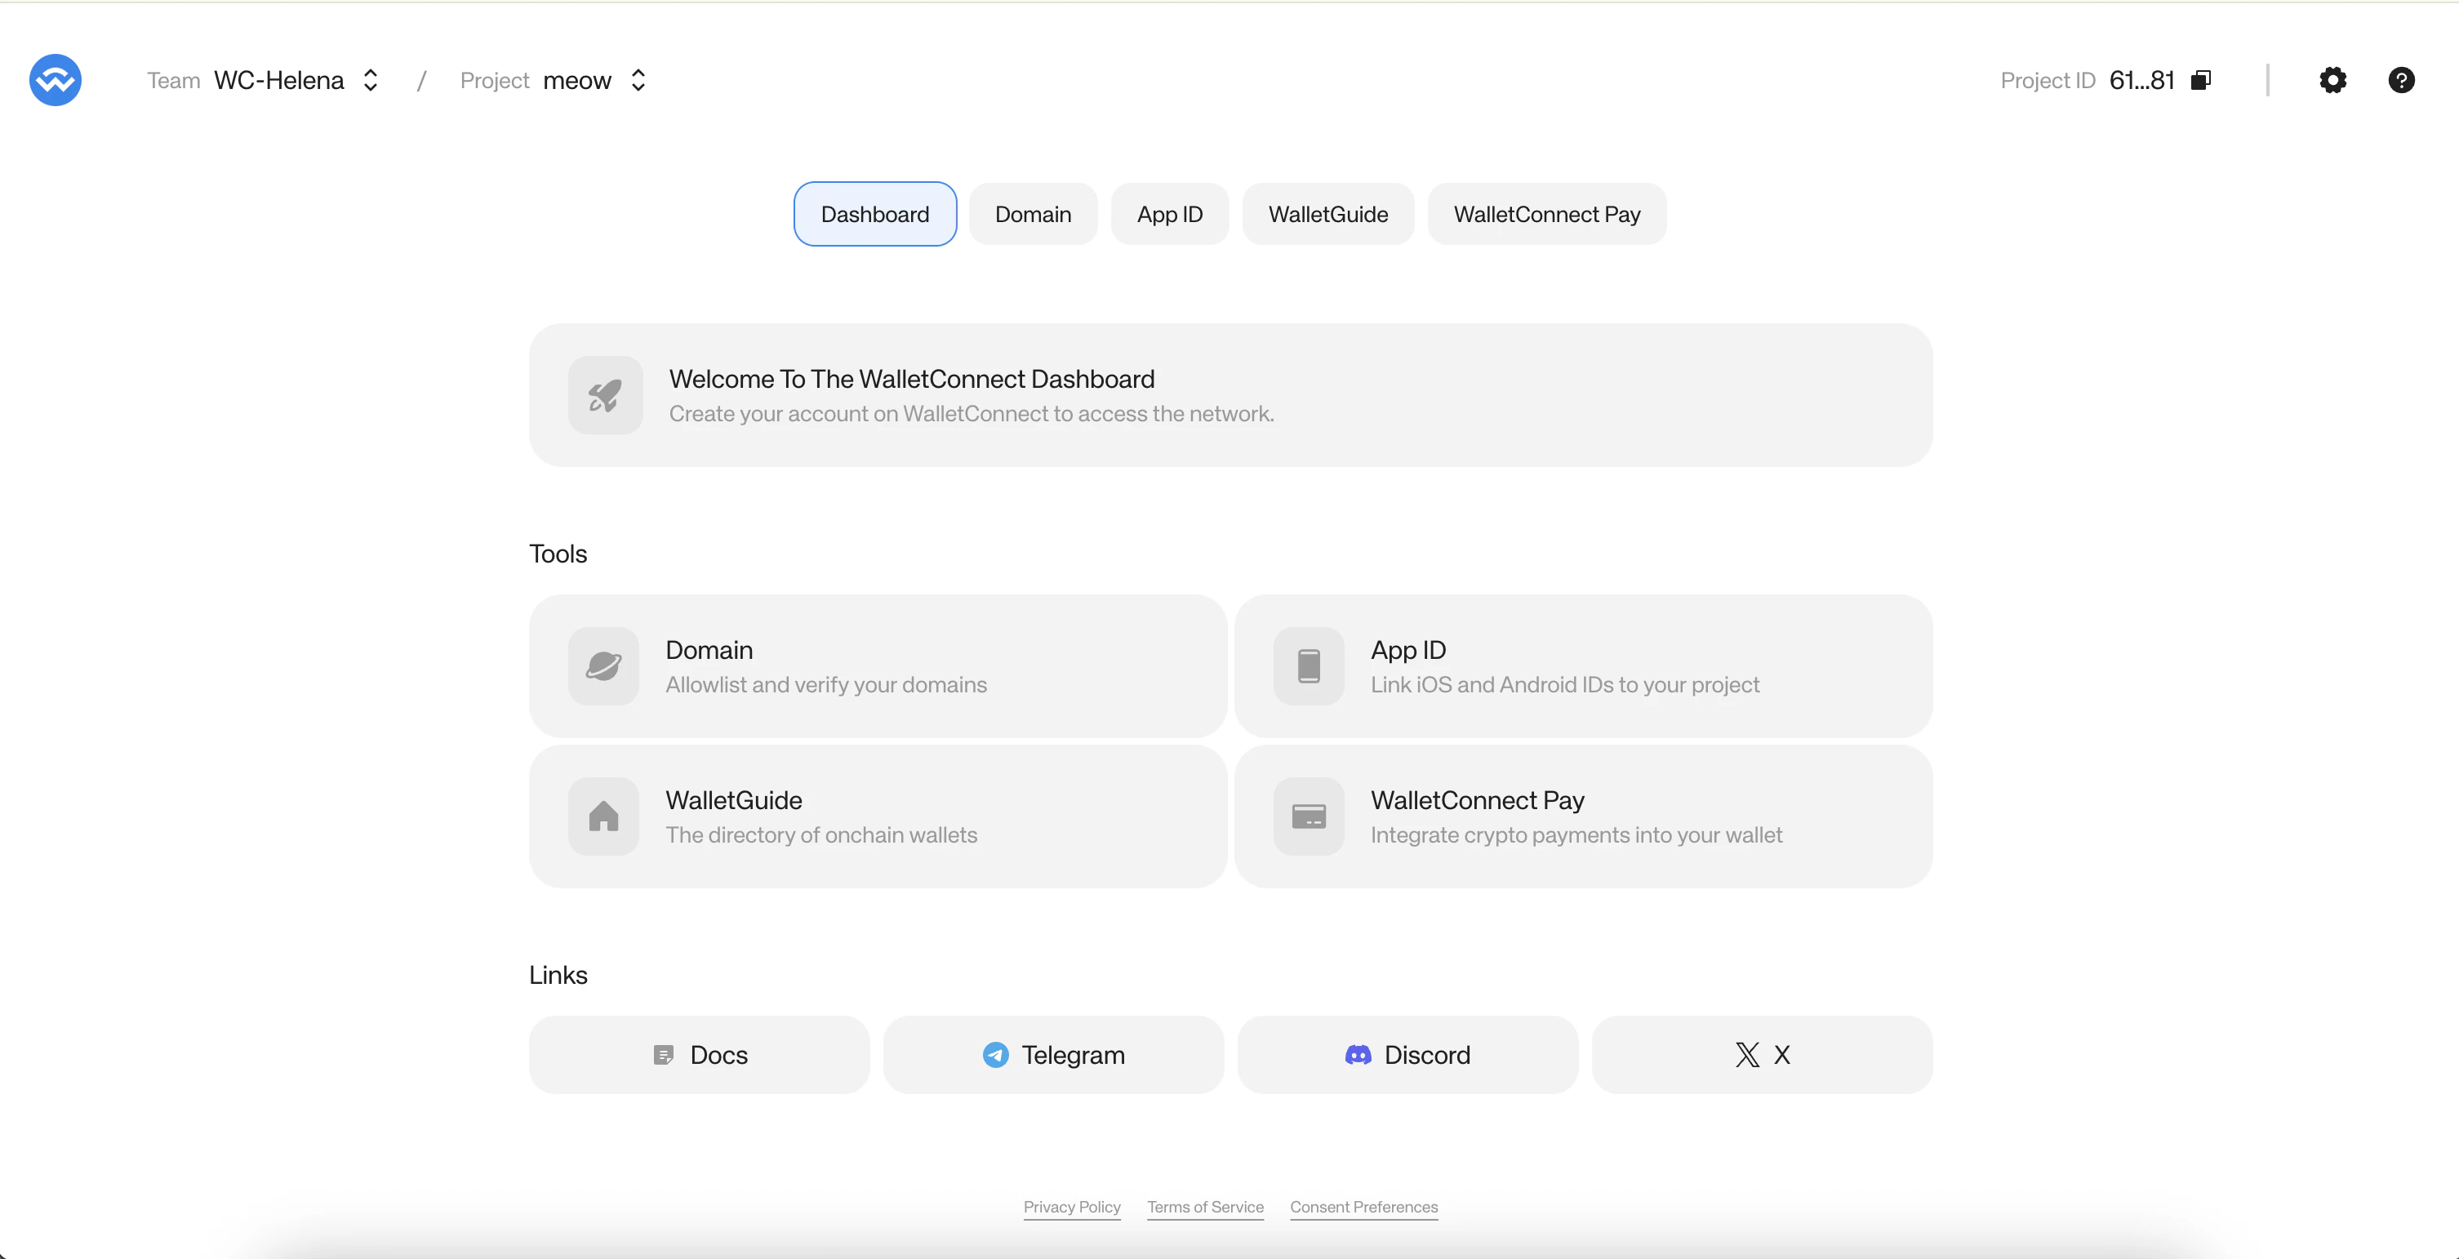Follow the Privacy Policy link
The image size is (2459, 1259).
pos(1072,1207)
